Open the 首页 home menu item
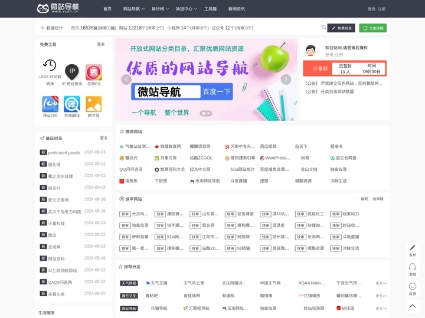This screenshot has height=318, width=425. coord(107,9)
